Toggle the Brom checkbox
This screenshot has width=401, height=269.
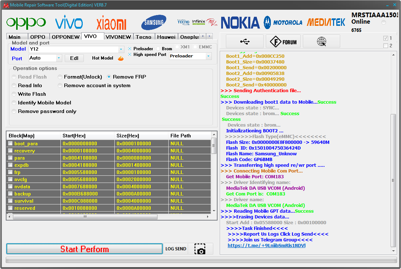158,49
